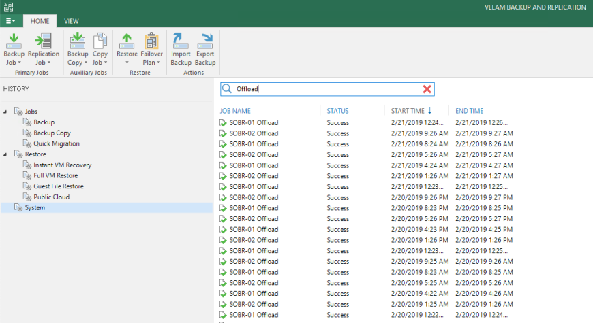
Task: Sort by the STATUS column header
Action: click(x=337, y=111)
